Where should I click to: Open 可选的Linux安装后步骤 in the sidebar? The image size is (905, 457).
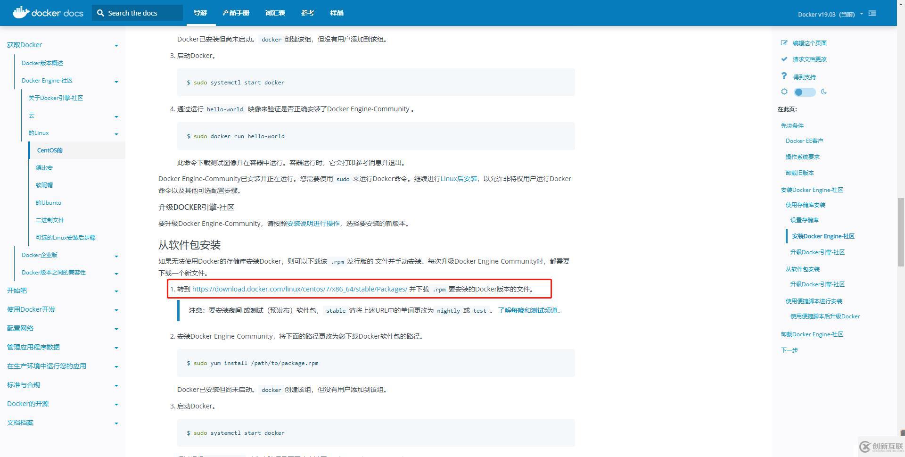click(66, 237)
